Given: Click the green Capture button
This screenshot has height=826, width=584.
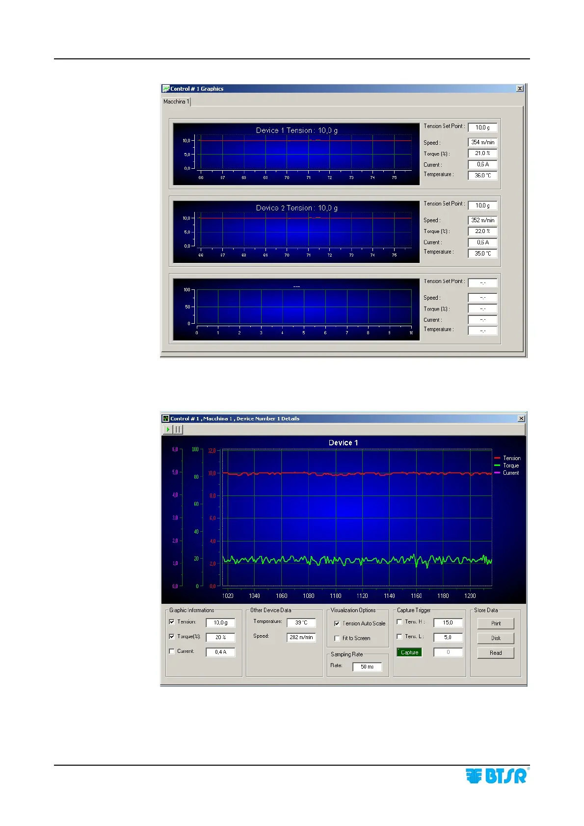Looking at the screenshot, I should (x=409, y=652).
